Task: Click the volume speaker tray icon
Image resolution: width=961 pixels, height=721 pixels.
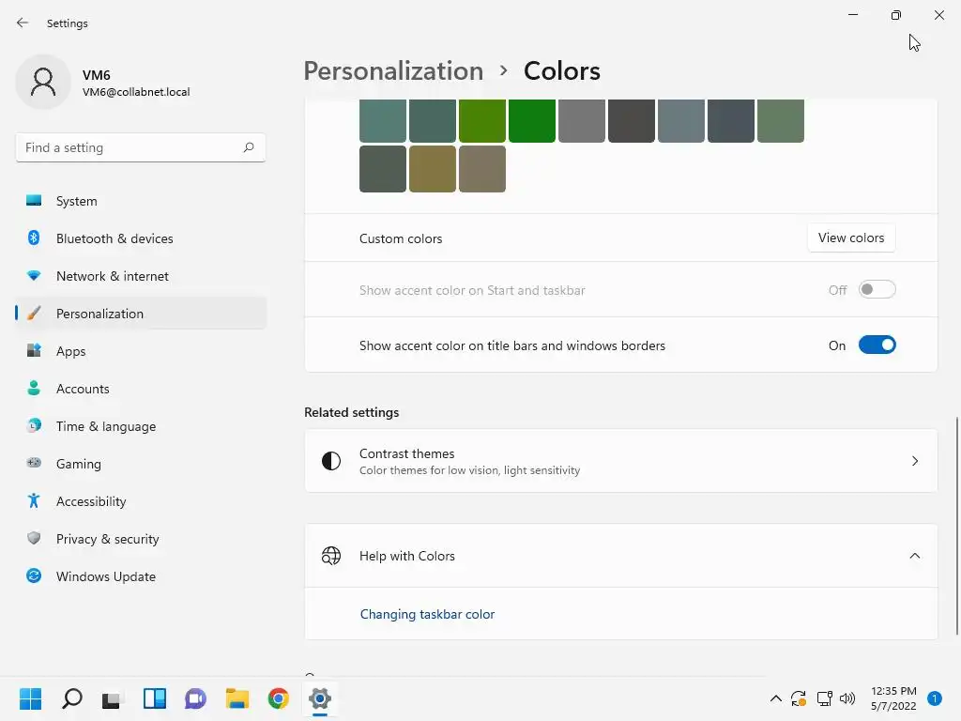Action: tap(847, 698)
